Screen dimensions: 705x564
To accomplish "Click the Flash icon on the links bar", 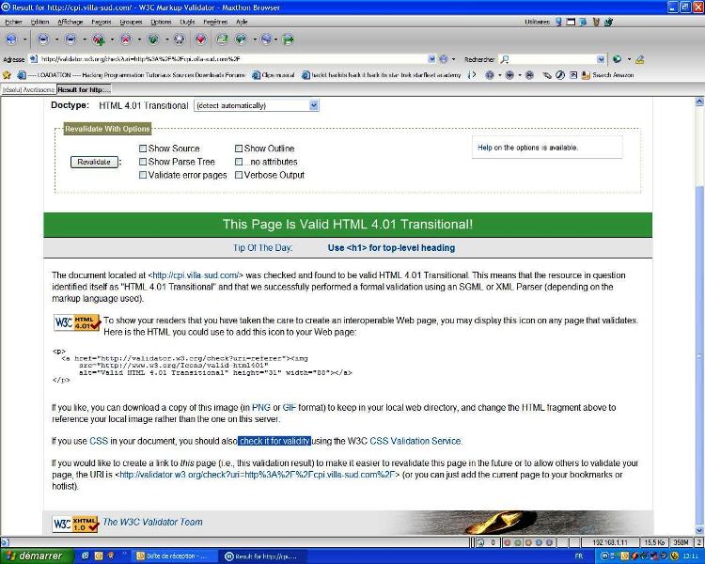I will pyautogui.click(x=560, y=75).
